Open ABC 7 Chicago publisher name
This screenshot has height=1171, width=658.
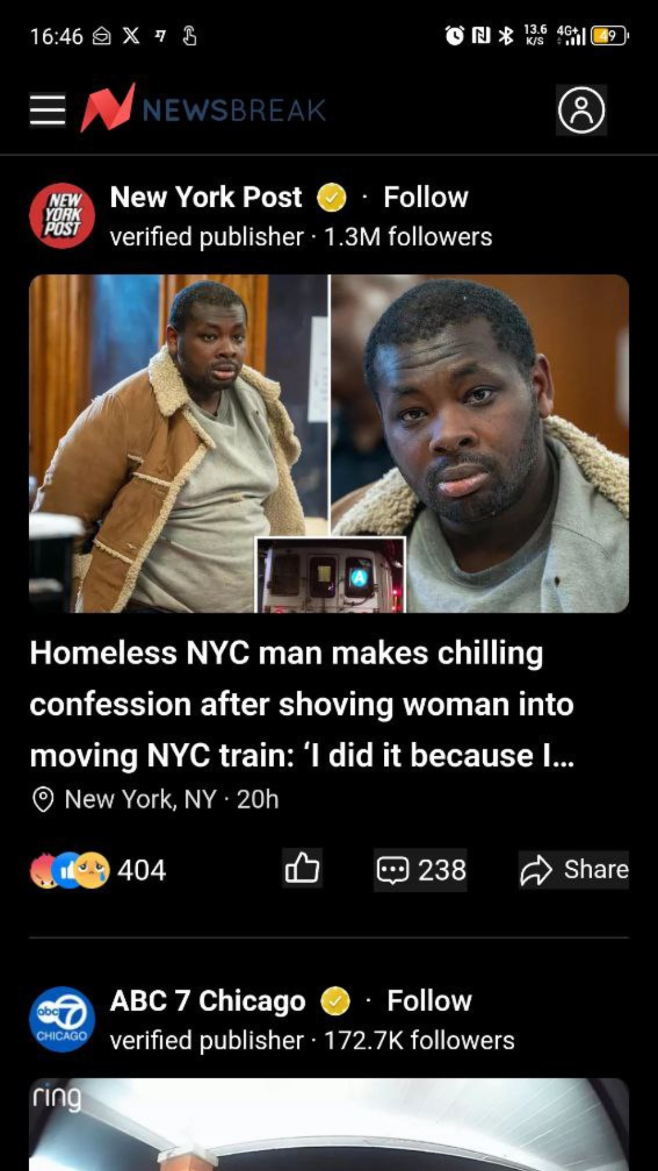click(208, 1001)
